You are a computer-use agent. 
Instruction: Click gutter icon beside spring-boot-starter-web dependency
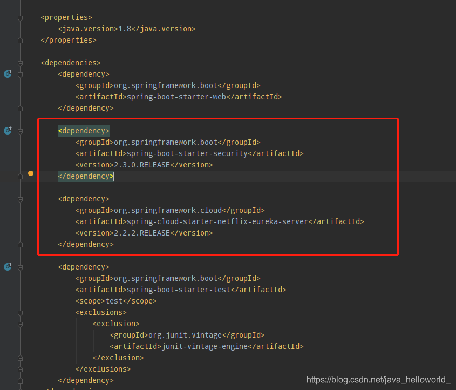coord(8,74)
